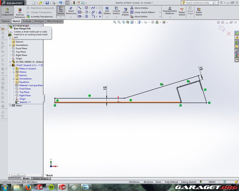Open the Motion Study 1 tab
The height and width of the screenshot is (191, 239).
pyautogui.click(x=40, y=179)
